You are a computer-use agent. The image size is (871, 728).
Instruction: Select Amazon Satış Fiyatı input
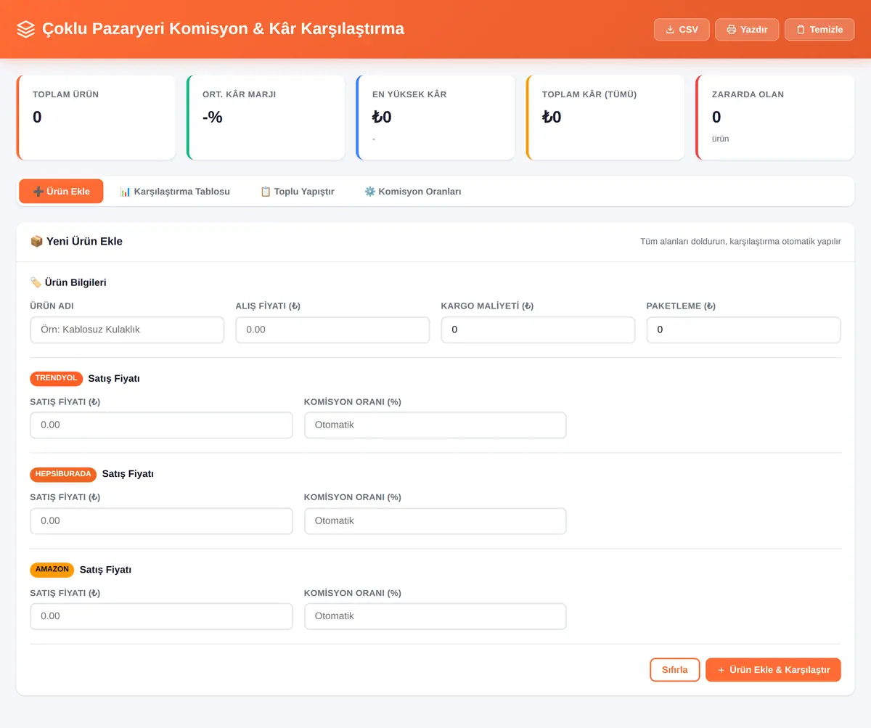pyautogui.click(x=161, y=616)
